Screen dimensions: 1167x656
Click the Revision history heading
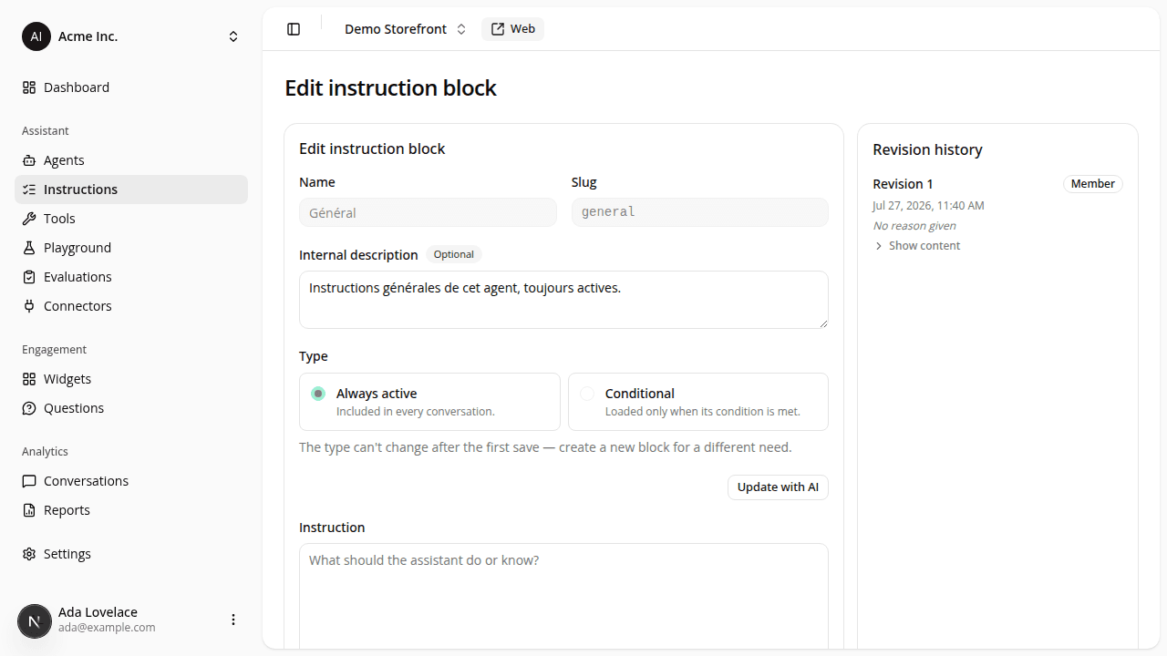pos(927,149)
